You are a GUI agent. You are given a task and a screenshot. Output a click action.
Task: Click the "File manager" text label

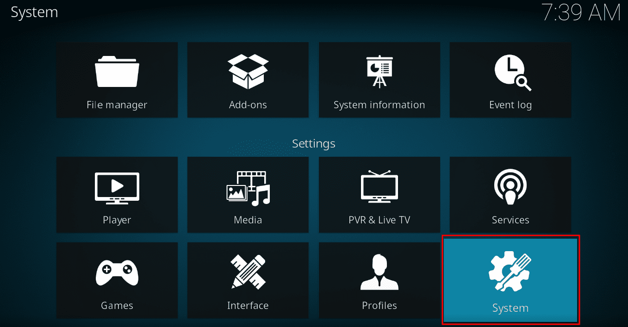tap(117, 105)
